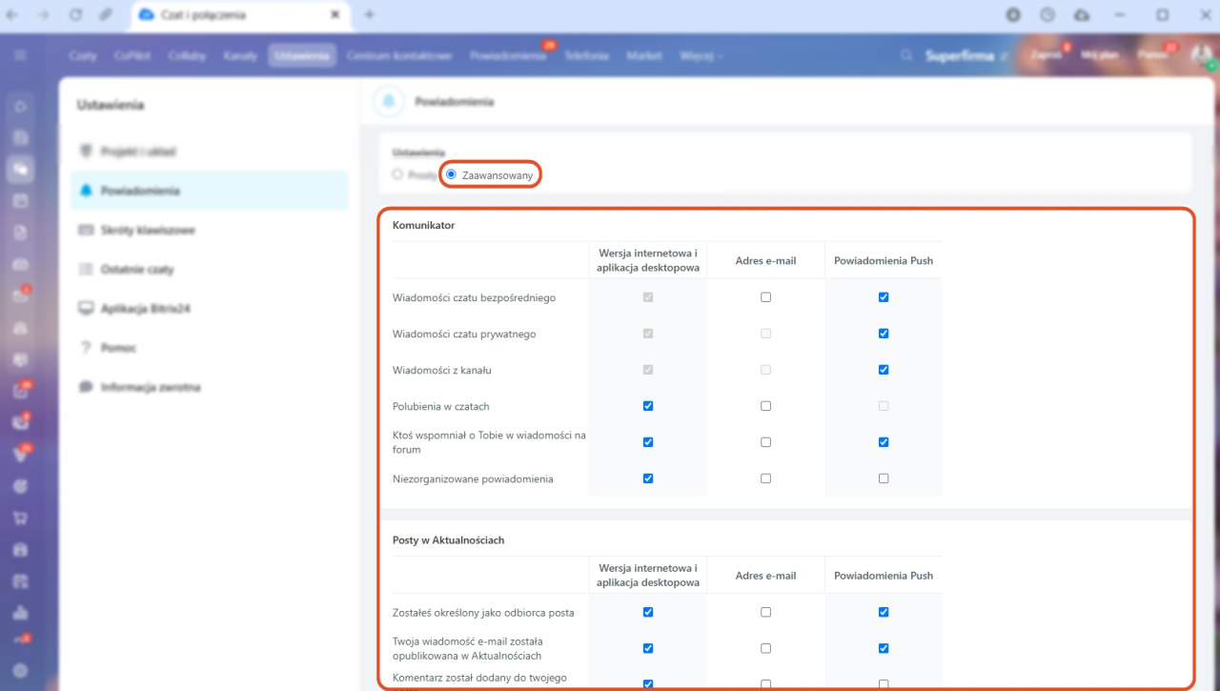Click the Superfirma company name

point(960,56)
